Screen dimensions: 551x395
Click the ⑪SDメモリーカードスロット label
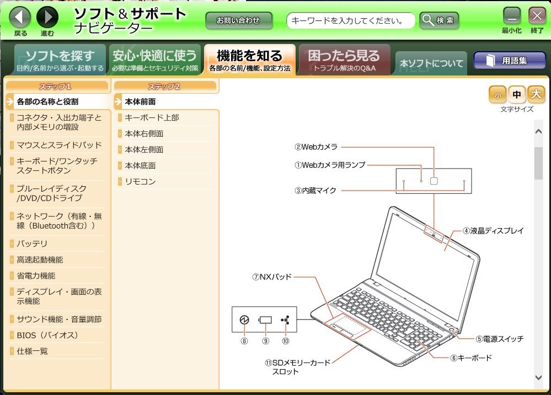click(297, 367)
